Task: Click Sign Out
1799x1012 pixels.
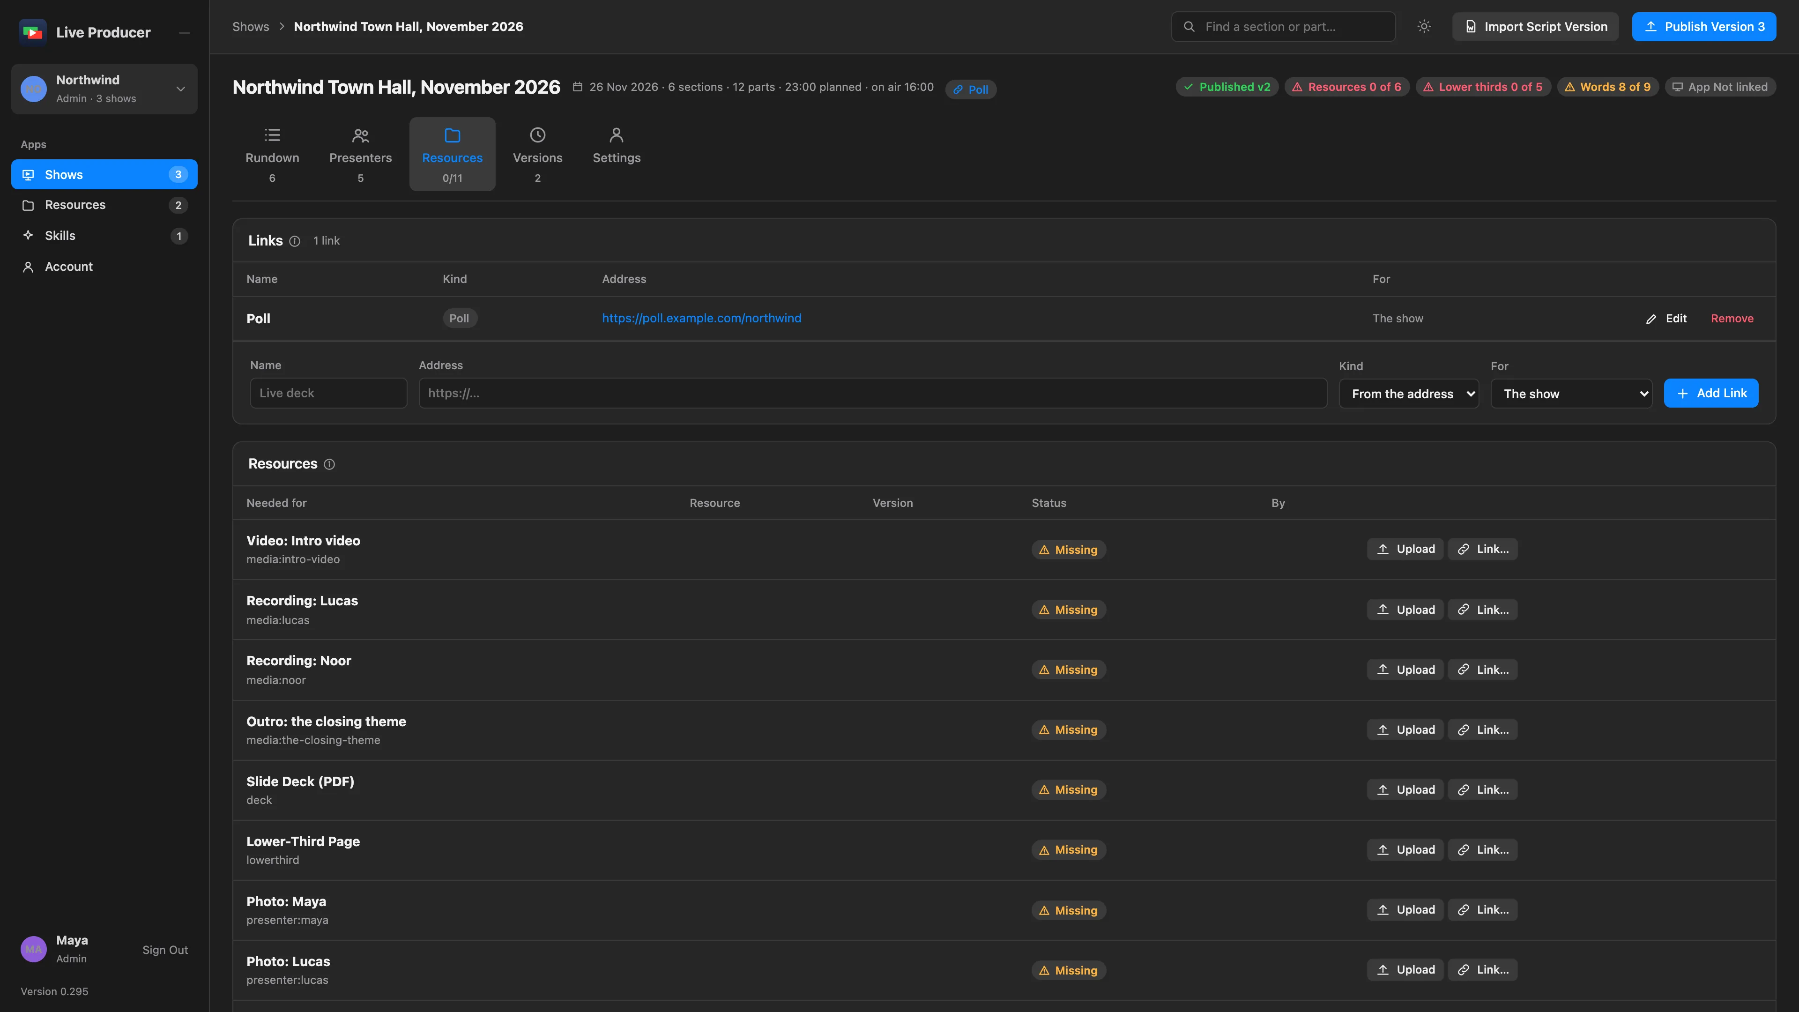Action: point(165,950)
